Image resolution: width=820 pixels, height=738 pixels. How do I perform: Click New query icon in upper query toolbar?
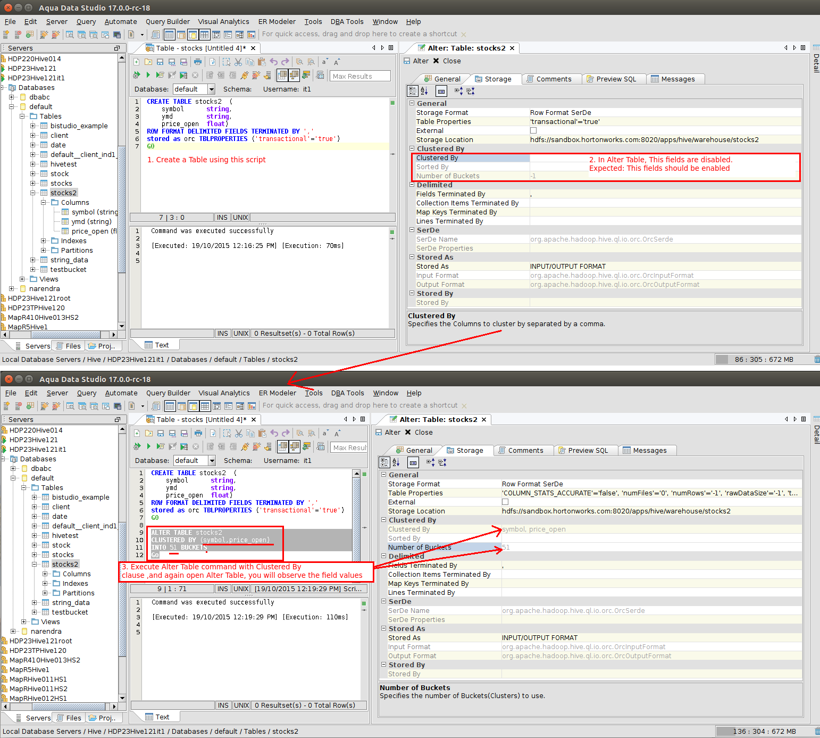pos(137,62)
